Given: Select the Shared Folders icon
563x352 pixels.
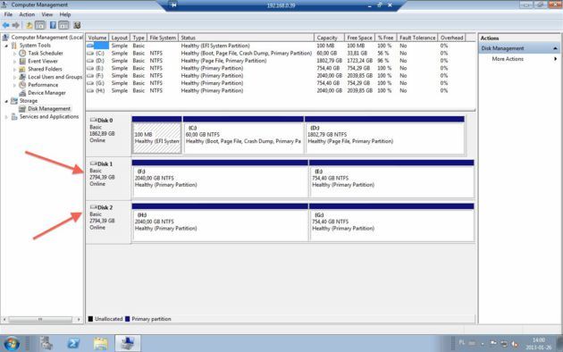Looking at the screenshot, I should (x=22, y=69).
